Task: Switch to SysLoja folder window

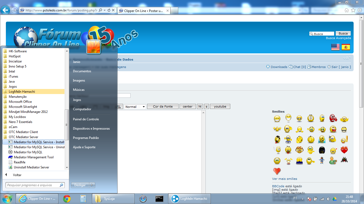Action: pyautogui.click(x=113, y=199)
